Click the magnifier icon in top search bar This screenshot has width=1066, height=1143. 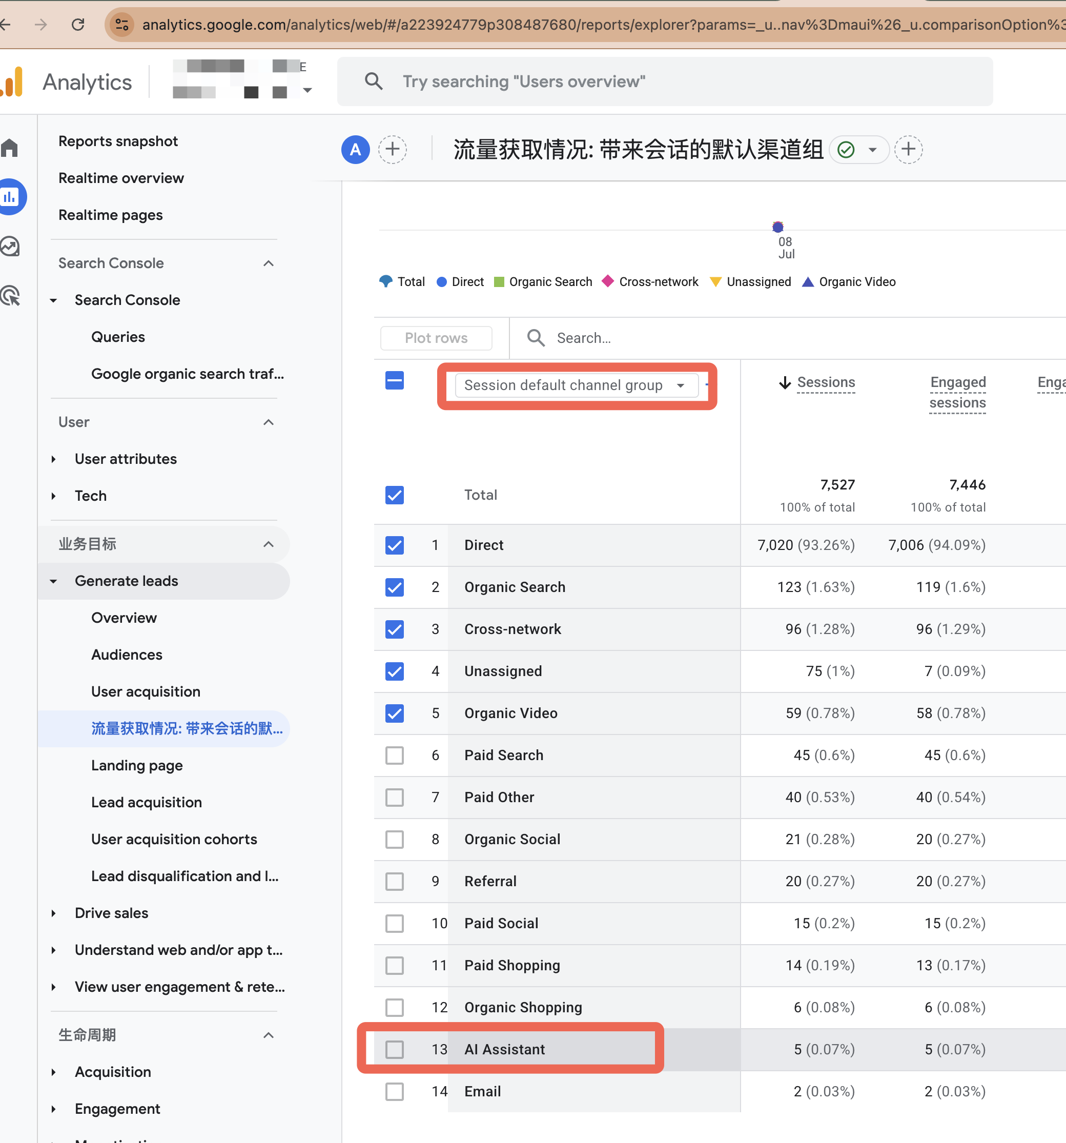(374, 81)
